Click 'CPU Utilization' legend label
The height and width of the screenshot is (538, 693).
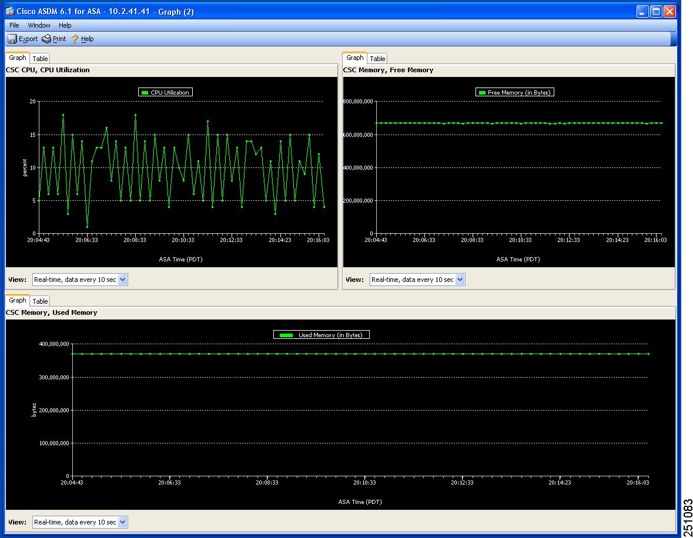coord(170,92)
